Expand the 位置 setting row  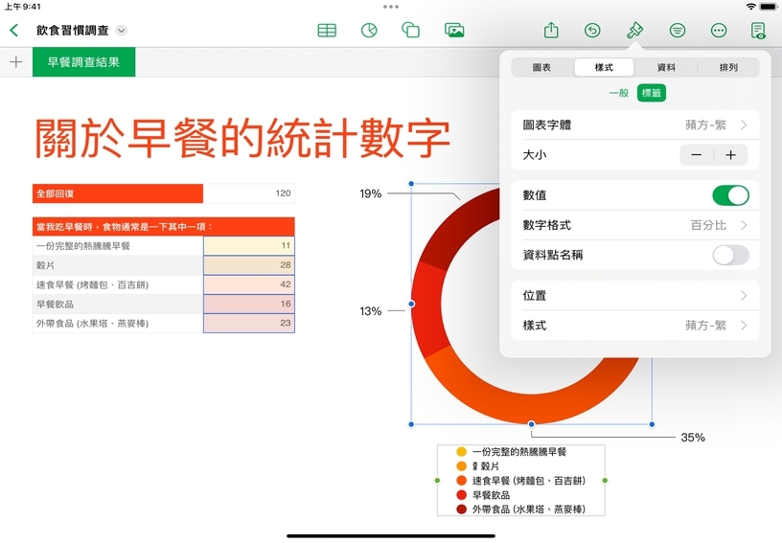click(634, 296)
